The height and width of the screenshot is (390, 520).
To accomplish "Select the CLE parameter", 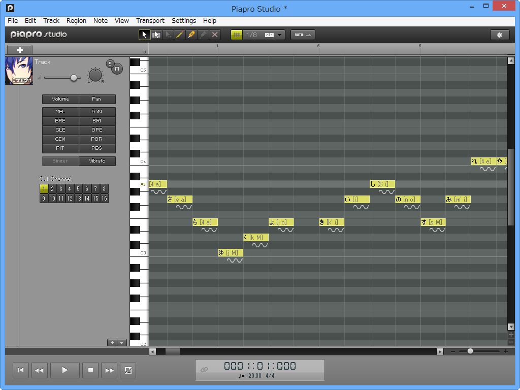I will pyautogui.click(x=60, y=130).
